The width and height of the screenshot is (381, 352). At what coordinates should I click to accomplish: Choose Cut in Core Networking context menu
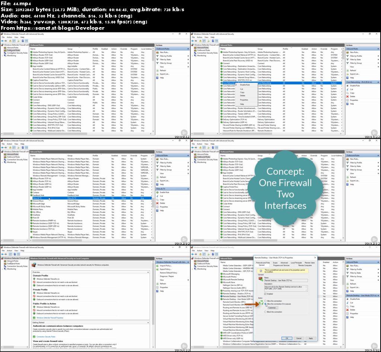point(241,89)
